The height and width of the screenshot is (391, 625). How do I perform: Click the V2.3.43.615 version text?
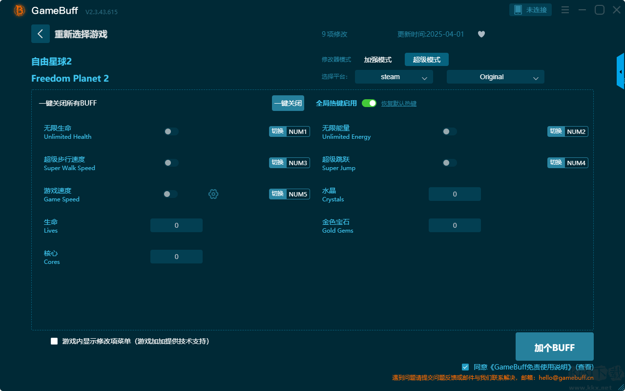tap(102, 12)
